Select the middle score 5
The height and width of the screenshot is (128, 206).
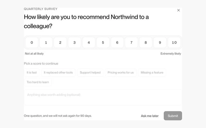pos(103,42)
